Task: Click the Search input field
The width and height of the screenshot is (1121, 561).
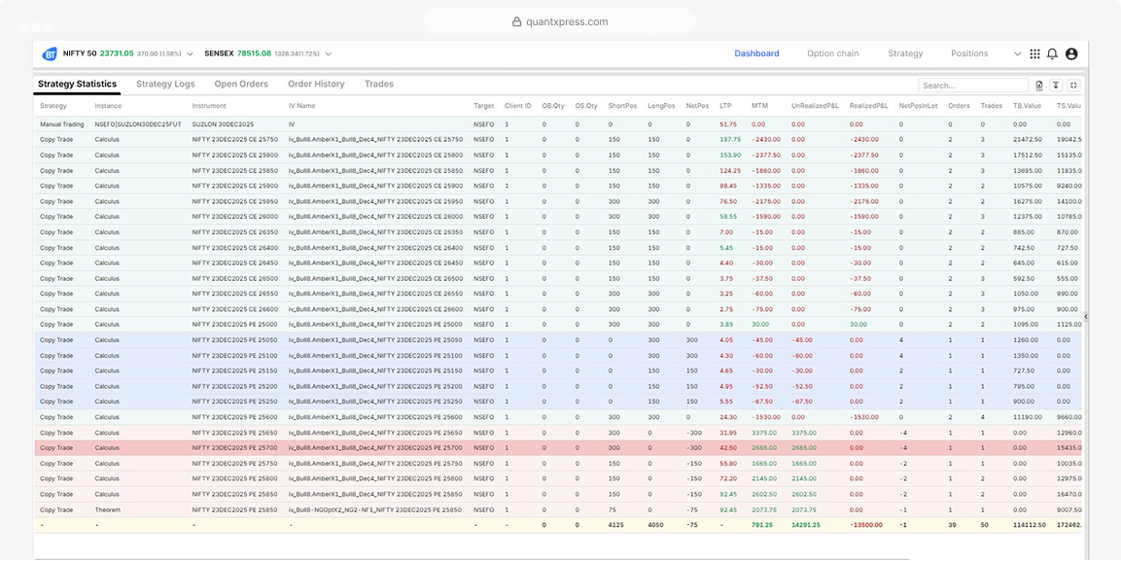Action: point(973,85)
